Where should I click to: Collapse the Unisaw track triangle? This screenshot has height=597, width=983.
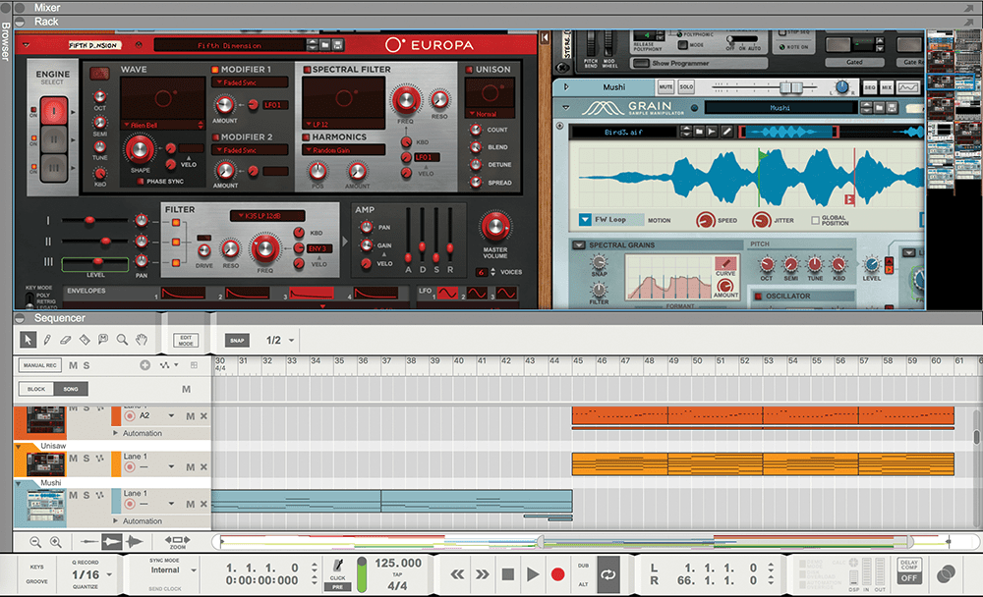[x=19, y=447]
